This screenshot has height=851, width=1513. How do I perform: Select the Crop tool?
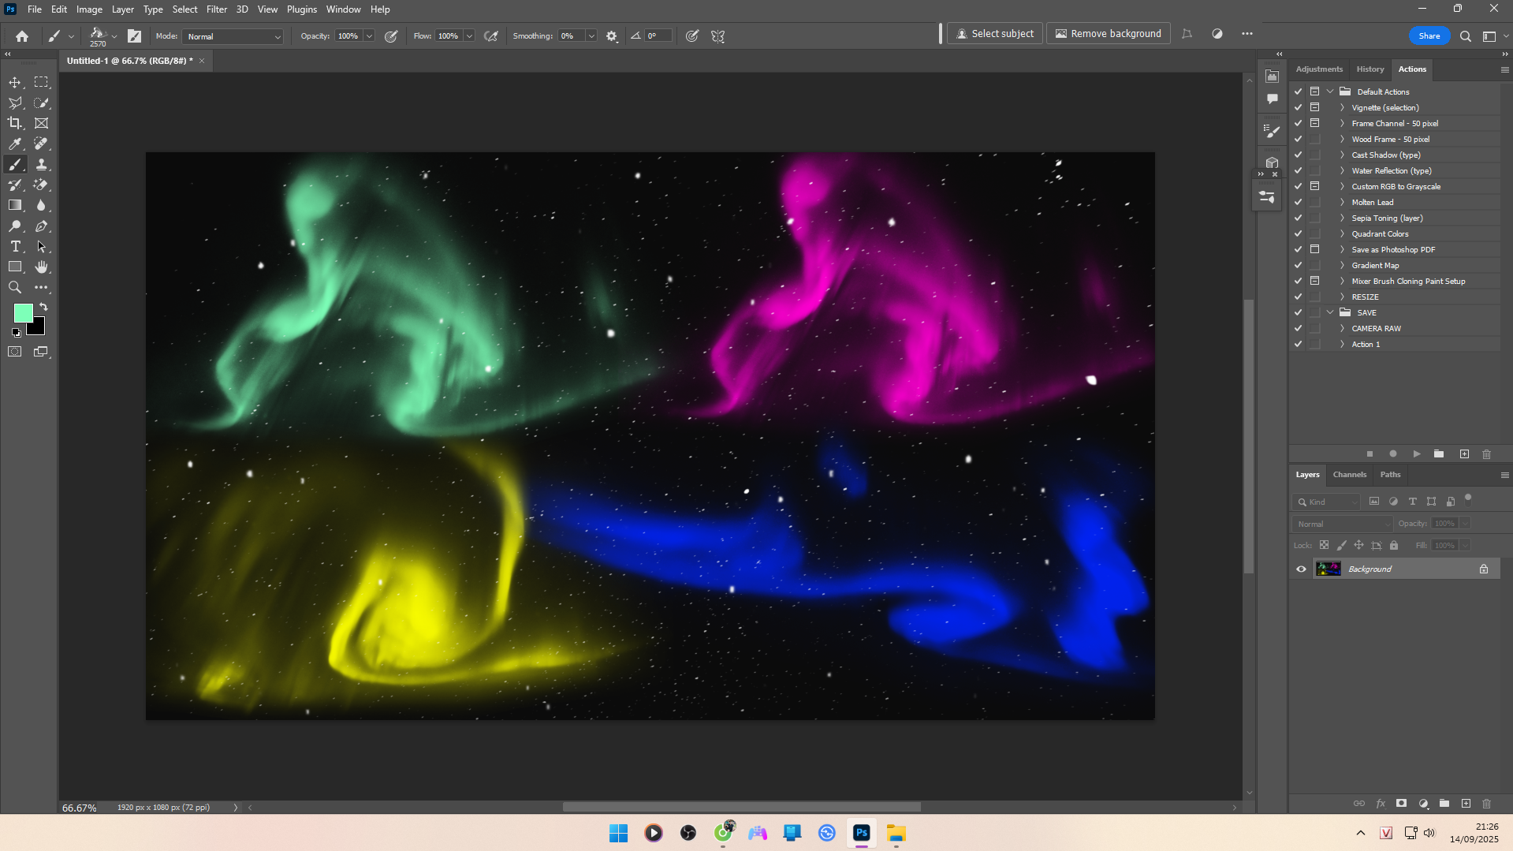[x=15, y=123]
